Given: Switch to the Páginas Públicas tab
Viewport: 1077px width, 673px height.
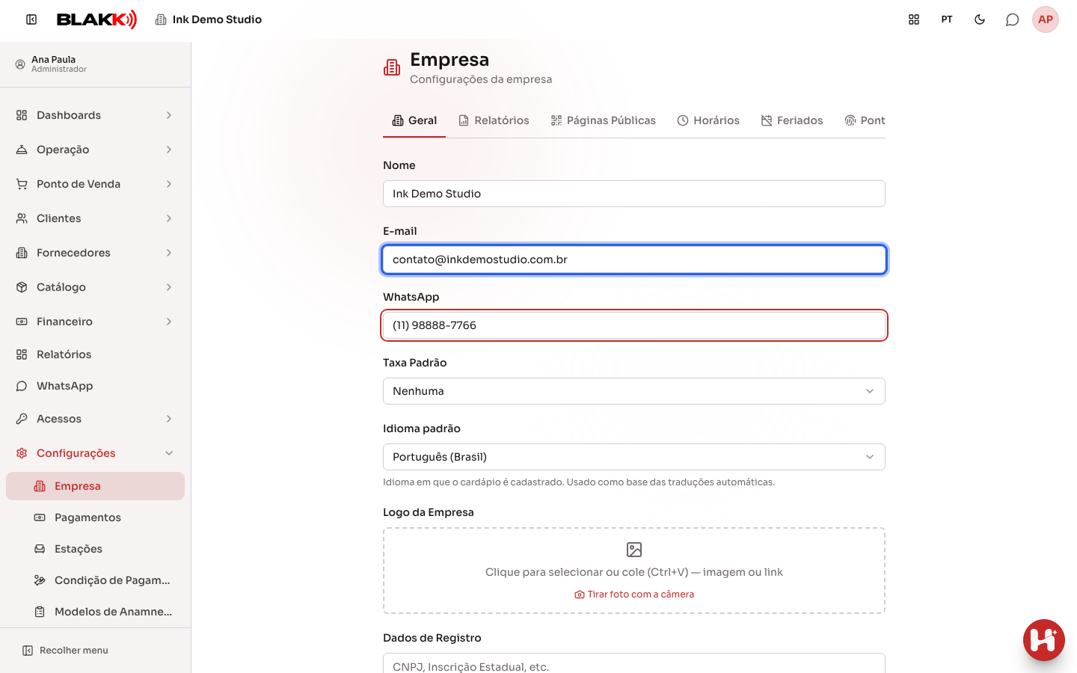Looking at the screenshot, I should [603, 120].
